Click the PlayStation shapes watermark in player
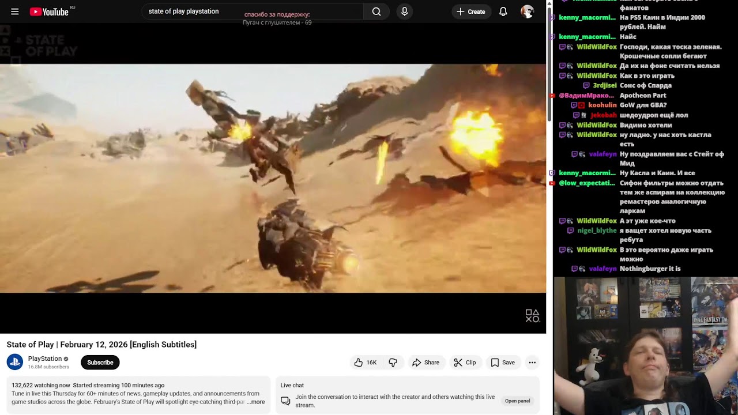Image resolution: width=738 pixels, height=415 pixels. 532,315
